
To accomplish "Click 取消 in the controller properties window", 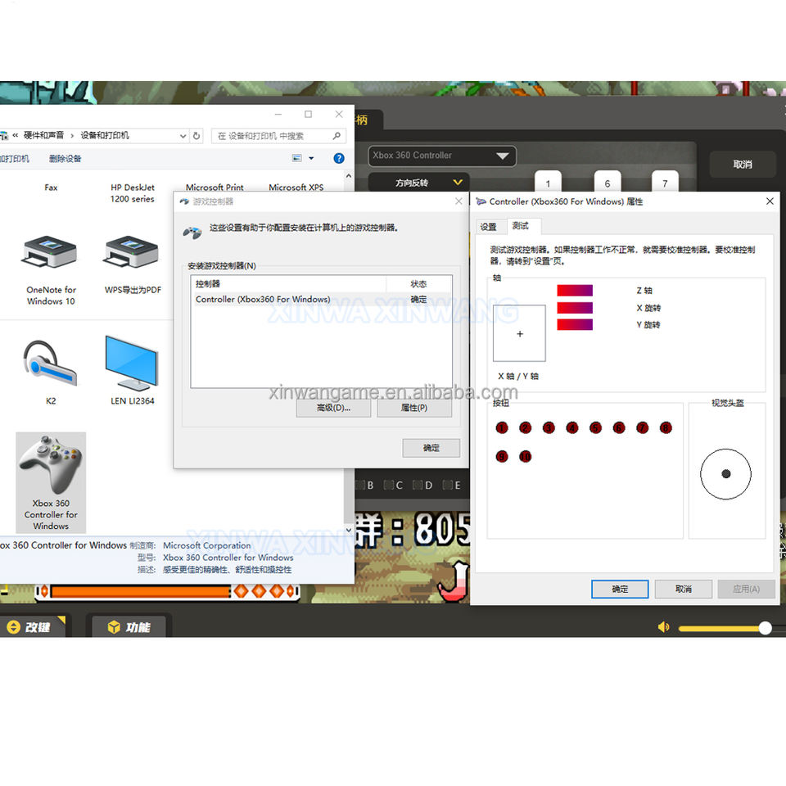I will tap(683, 589).
